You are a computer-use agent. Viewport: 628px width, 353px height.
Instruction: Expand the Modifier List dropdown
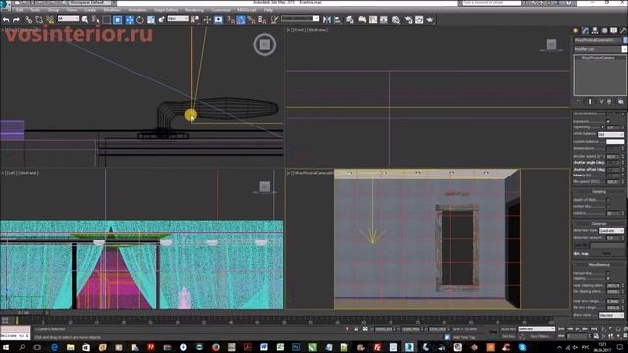[x=600, y=49]
